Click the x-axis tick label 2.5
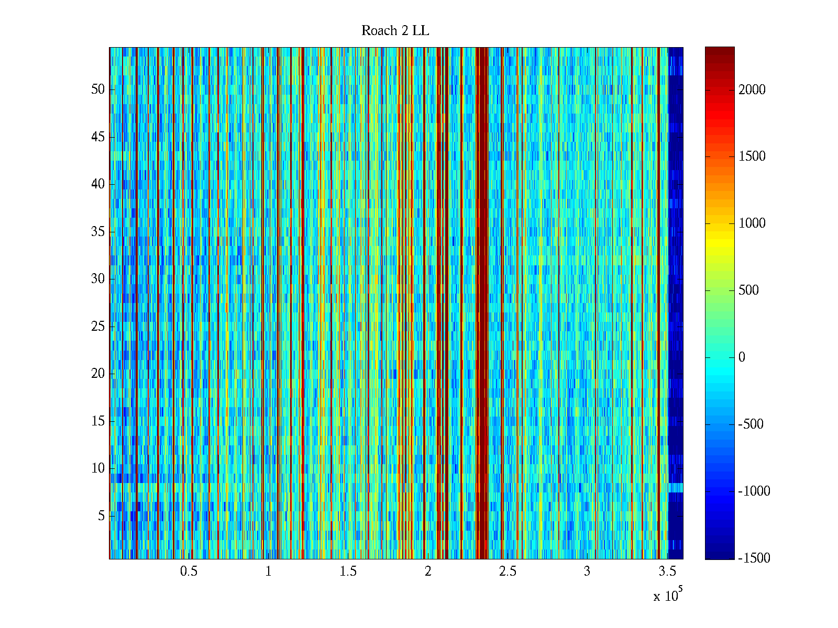The image size is (838, 628). pos(507,571)
